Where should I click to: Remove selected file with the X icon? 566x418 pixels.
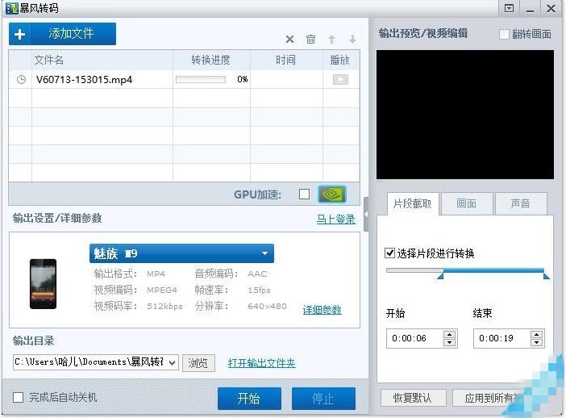pyautogui.click(x=289, y=39)
